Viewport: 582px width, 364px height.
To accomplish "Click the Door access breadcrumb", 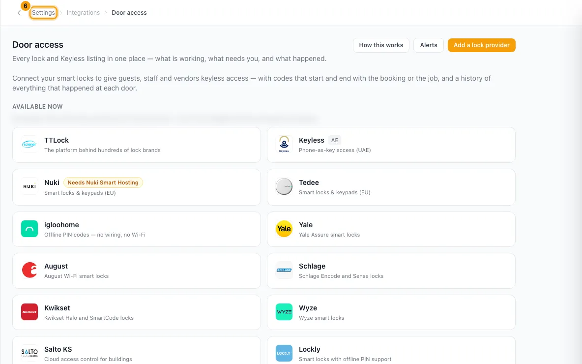I will tap(129, 13).
